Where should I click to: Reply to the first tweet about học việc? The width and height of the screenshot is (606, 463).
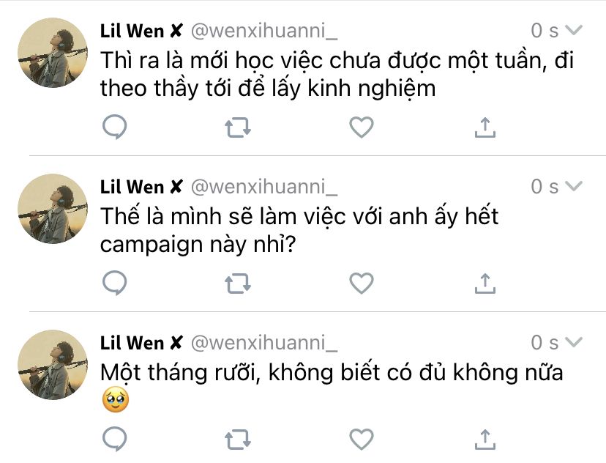tap(115, 127)
